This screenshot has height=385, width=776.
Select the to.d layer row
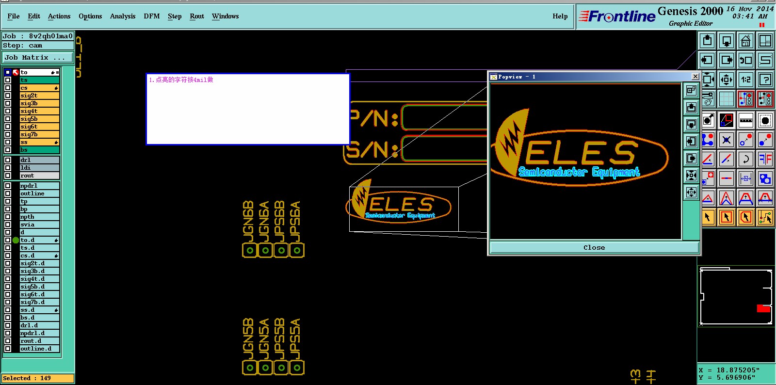[39, 240]
